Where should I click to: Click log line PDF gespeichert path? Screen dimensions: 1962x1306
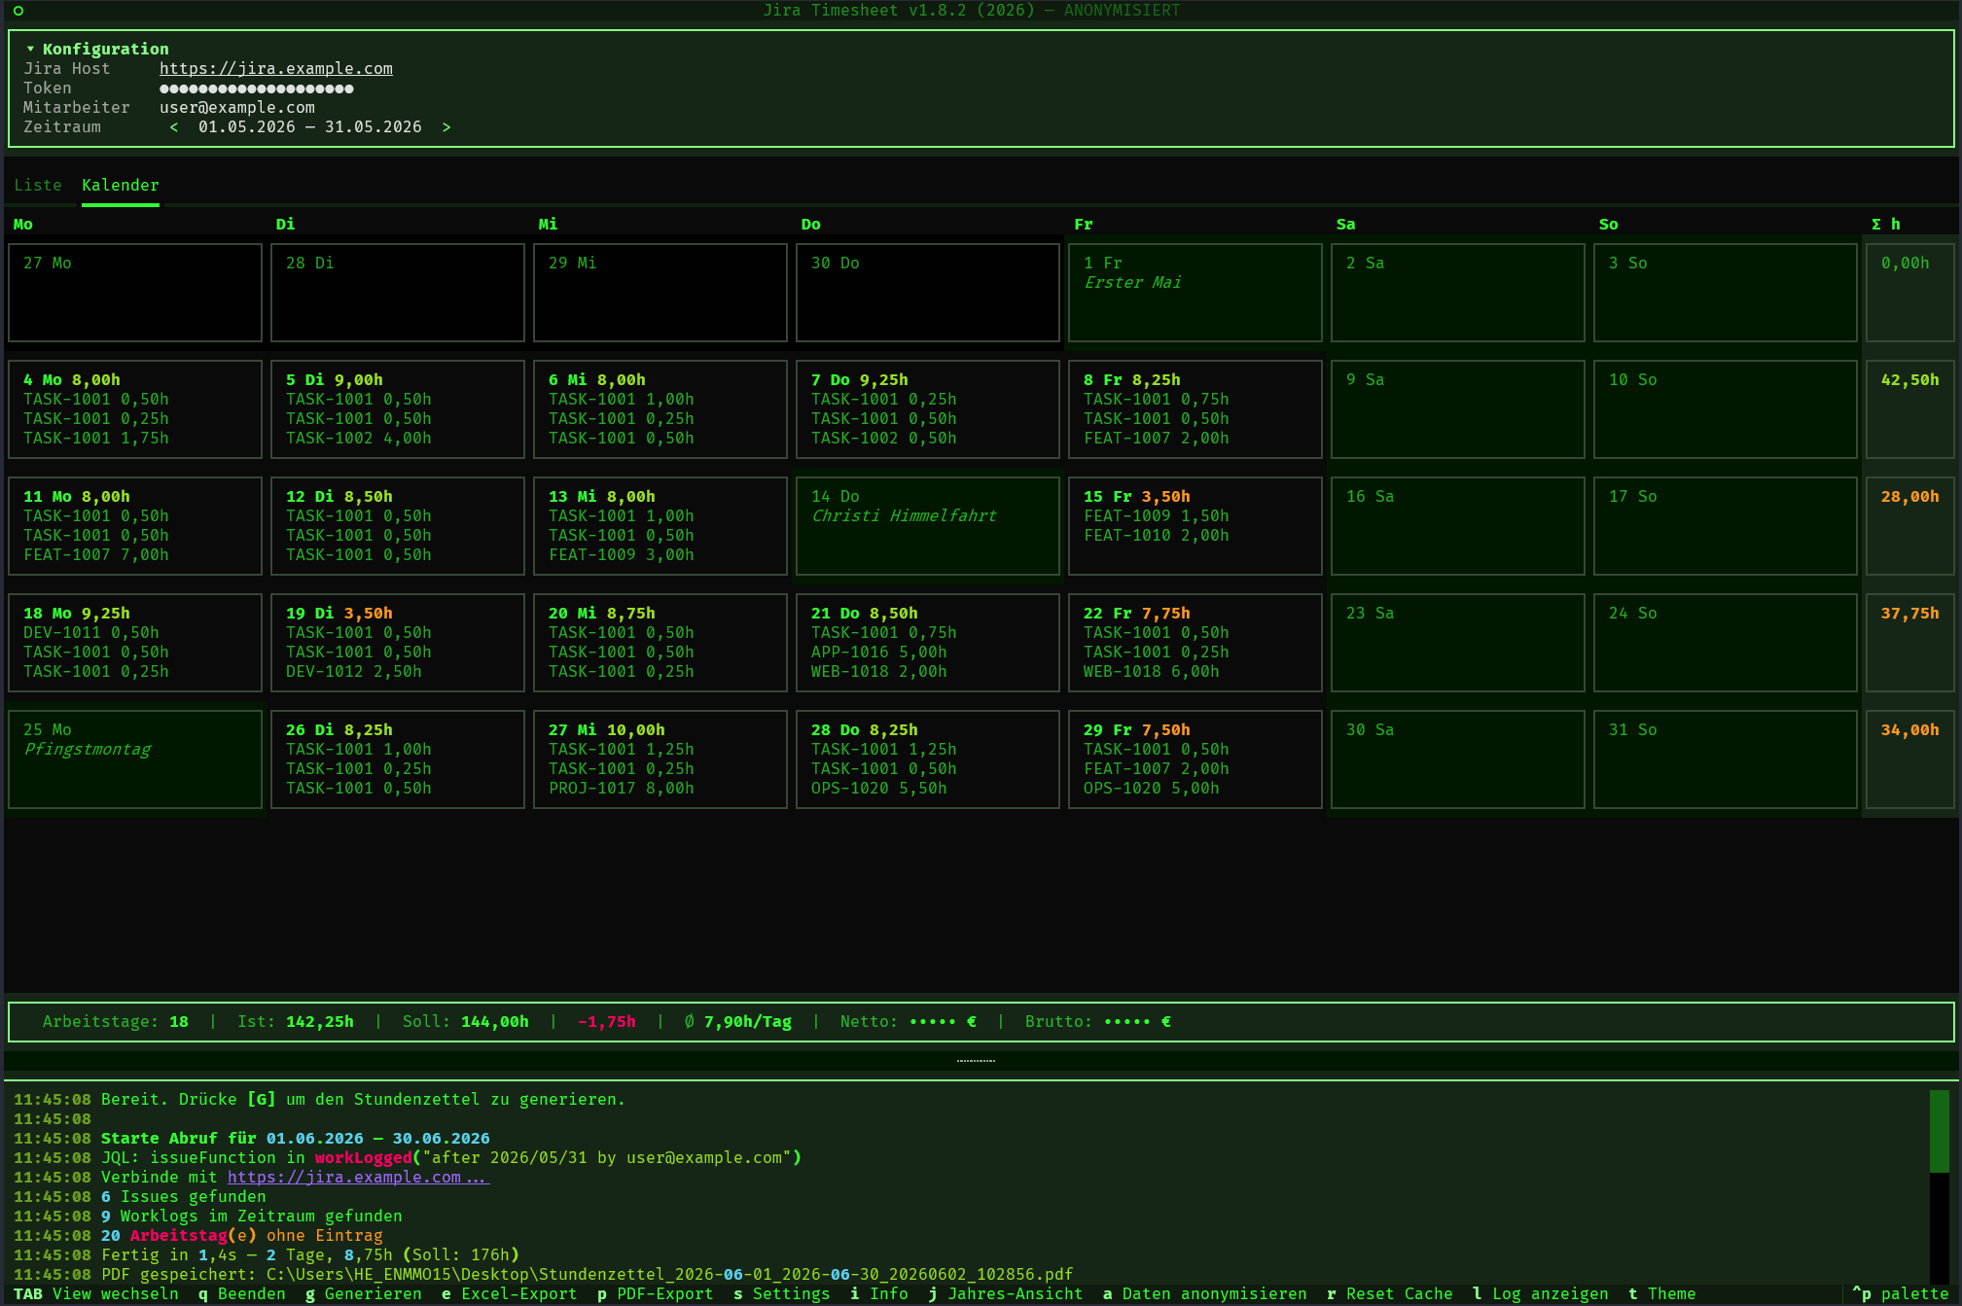click(544, 1275)
